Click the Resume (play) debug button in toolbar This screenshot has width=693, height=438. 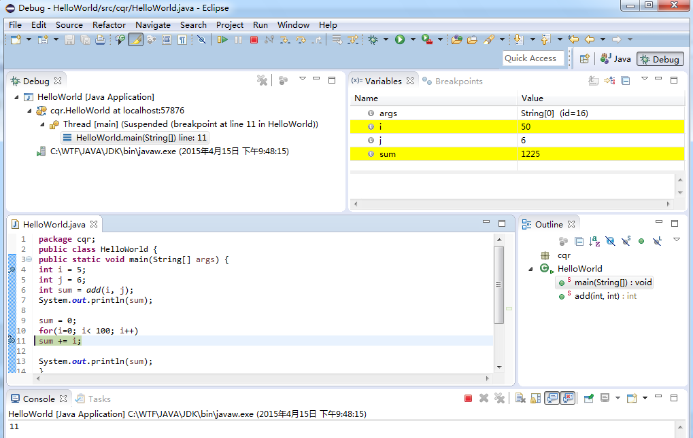222,39
